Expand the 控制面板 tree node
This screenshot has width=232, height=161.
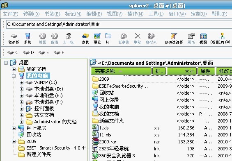[22, 109]
